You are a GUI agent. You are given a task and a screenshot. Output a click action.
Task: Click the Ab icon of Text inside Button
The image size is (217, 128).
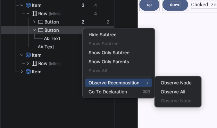point(47,38)
